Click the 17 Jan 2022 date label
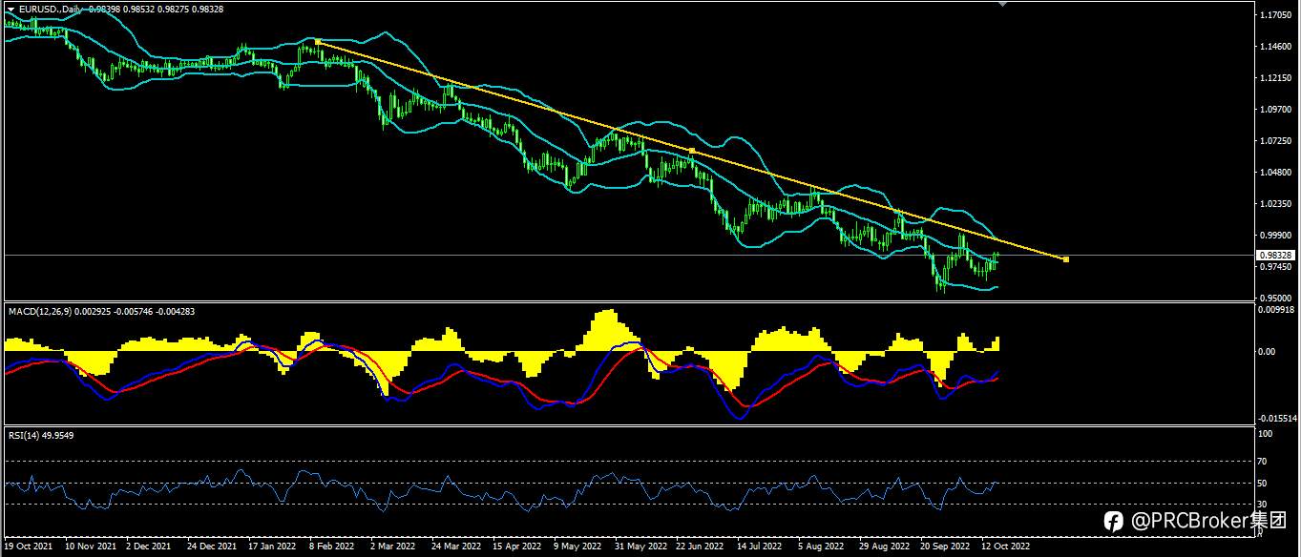This screenshot has width=1301, height=557. point(272,547)
